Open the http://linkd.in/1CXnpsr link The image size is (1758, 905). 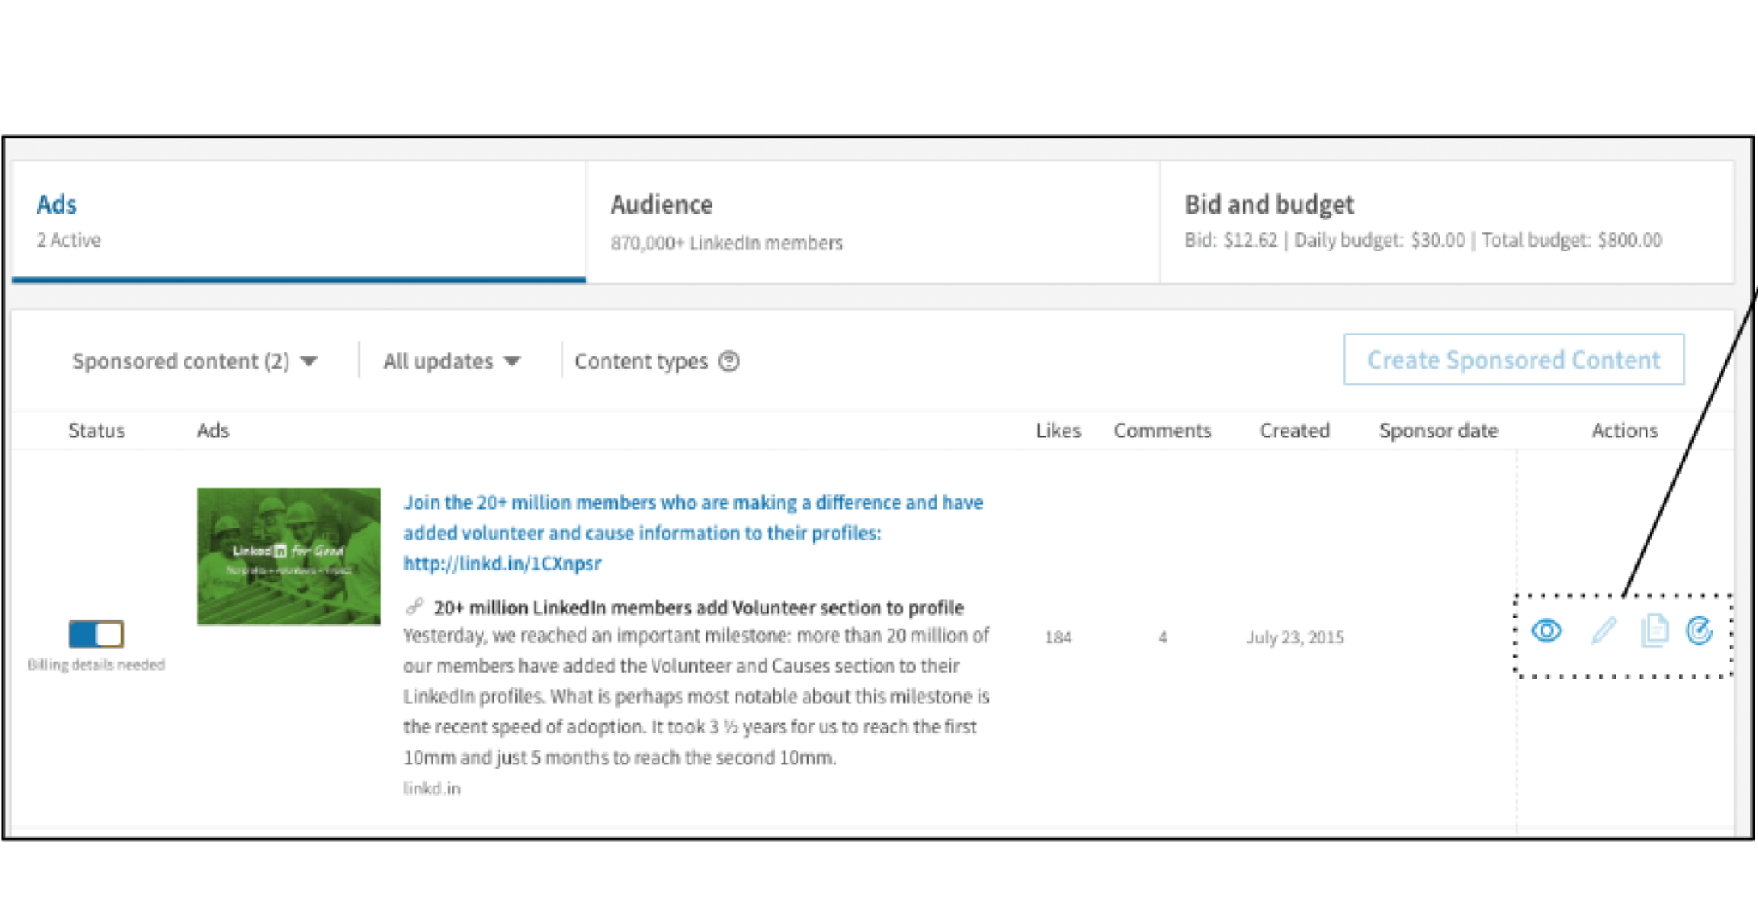502,563
